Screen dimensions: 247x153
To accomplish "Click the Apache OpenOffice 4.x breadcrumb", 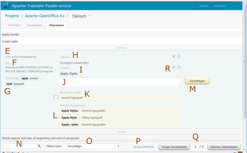I will click(x=44, y=16).
